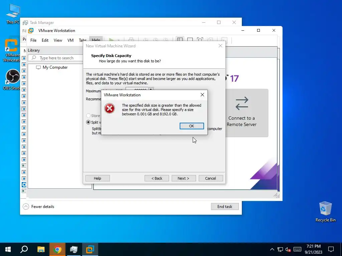Open the Edit menu in VMware Workstation
The width and height of the screenshot is (342, 256).
click(45, 40)
